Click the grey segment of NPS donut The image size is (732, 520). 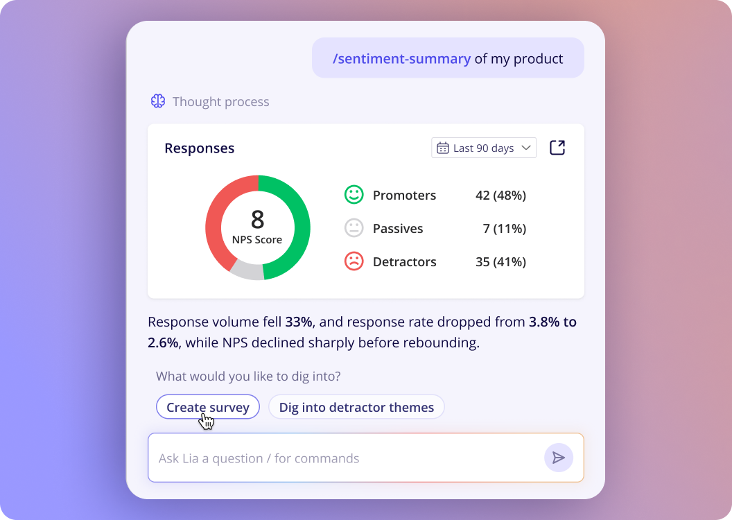(247, 270)
